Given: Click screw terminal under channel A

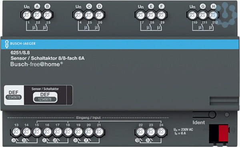Looking at the screenshot, I should coord(37,15).
